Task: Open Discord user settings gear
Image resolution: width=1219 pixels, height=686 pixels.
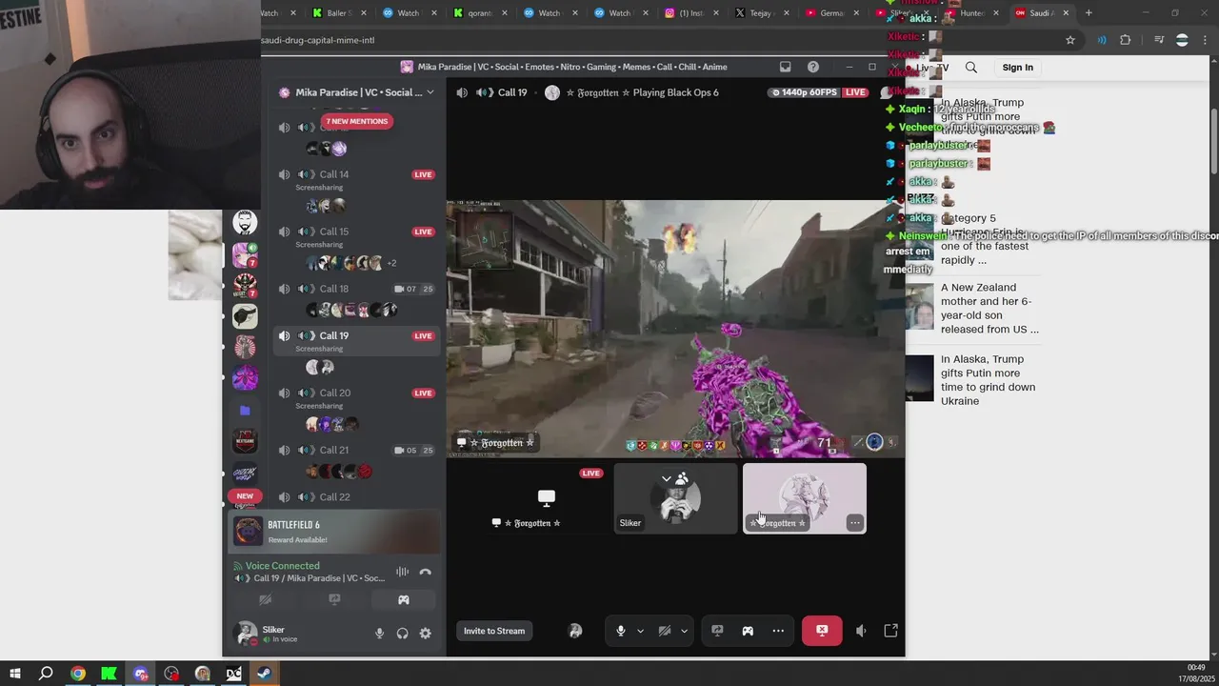Action: pyautogui.click(x=426, y=634)
